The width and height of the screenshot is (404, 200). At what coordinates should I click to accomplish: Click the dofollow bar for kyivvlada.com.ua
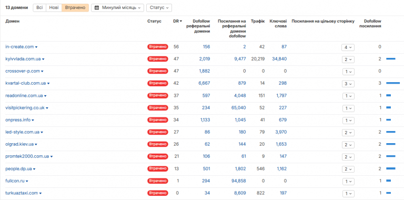[x=391, y=59]
